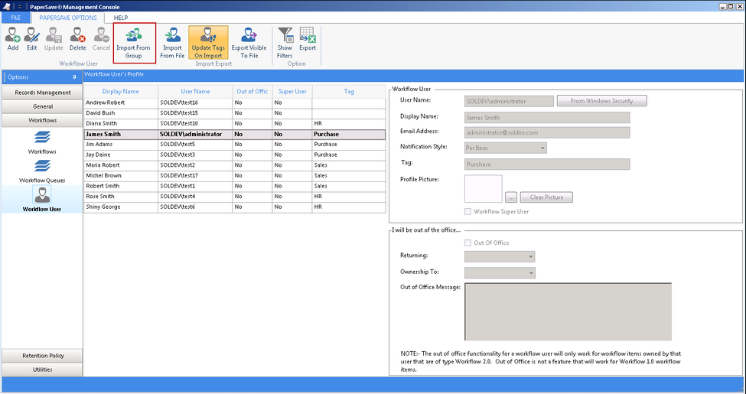746x394 pixels.
Task: Expand the Utilities section
Action: point(42,370)
